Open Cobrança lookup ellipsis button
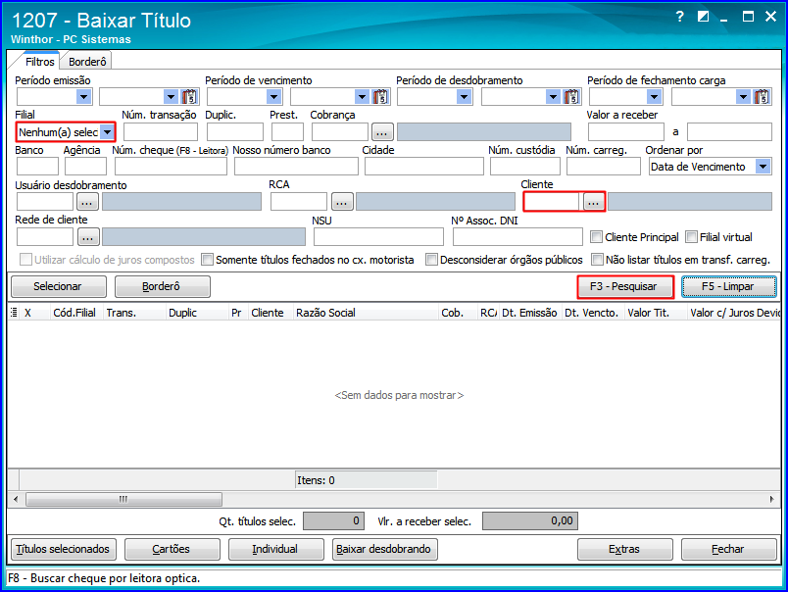Screen dimensions: 788x592 pyautogui.click(x=382, y=132)
